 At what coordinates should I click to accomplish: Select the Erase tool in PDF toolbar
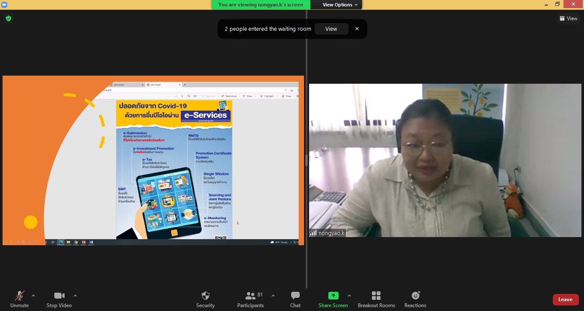coord(287,96)
